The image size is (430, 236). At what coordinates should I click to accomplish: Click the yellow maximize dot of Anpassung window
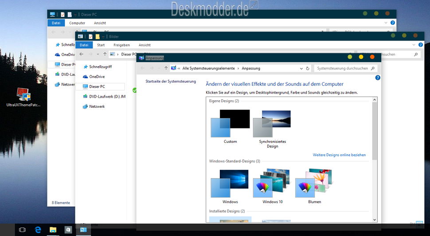(x=361, y=57)
